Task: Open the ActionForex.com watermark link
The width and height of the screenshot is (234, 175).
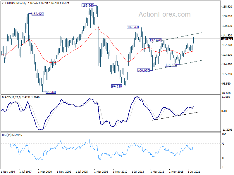Action: (x=165, y=14)
